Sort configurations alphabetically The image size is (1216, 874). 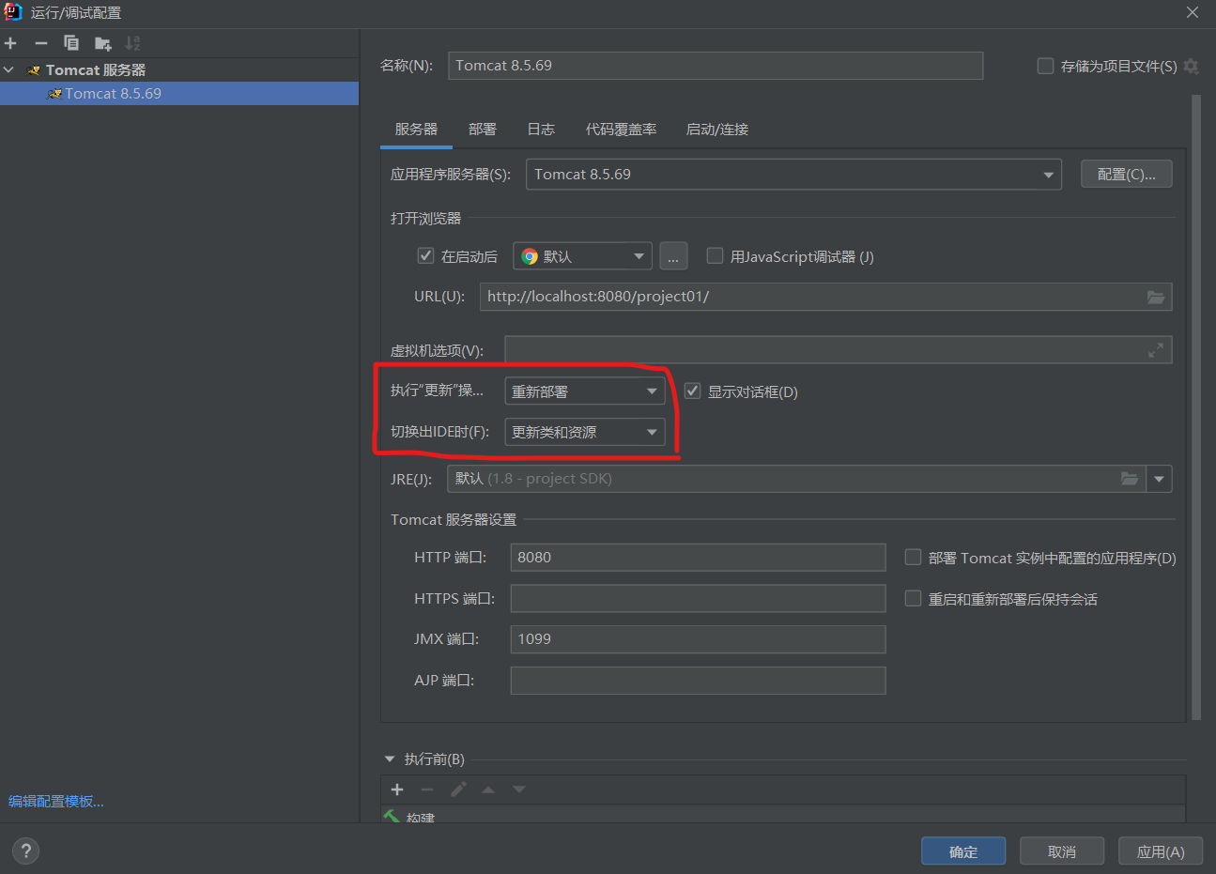(133, 43)
